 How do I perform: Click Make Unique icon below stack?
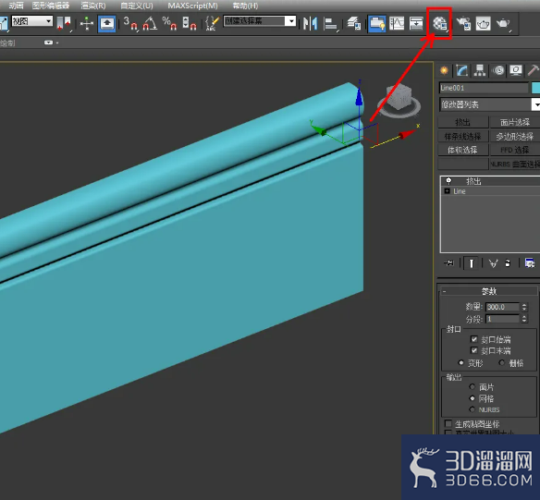pos(493,263)
